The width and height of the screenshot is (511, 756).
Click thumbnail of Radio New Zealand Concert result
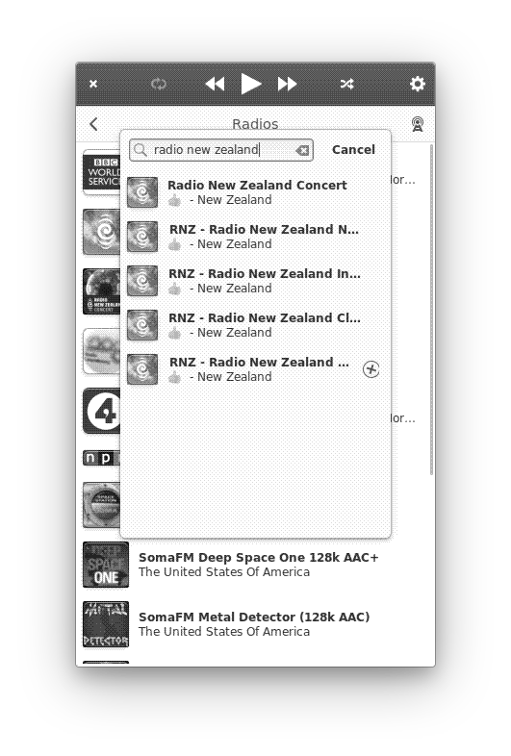click(142, 192)
